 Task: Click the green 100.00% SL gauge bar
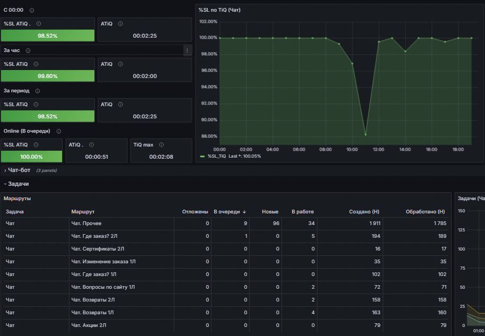coord(32,157)
